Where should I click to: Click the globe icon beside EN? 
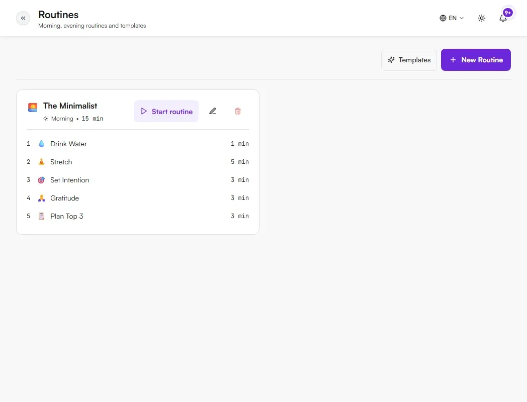pos(443,18)
